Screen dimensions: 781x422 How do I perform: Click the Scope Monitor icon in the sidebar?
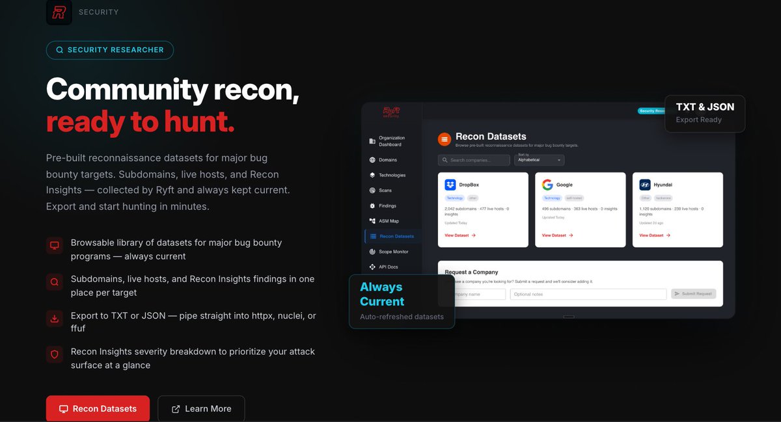click(372, 252)
